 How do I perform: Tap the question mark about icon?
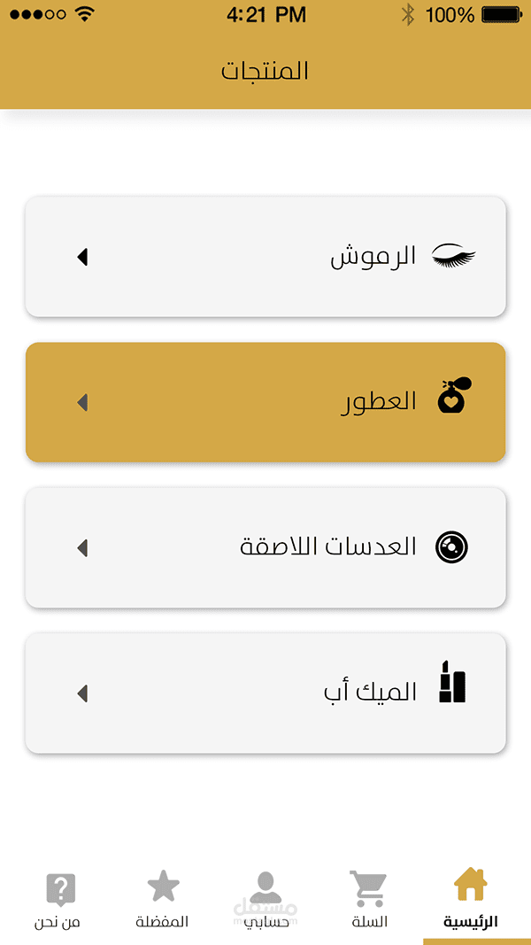tap(61, 889)
